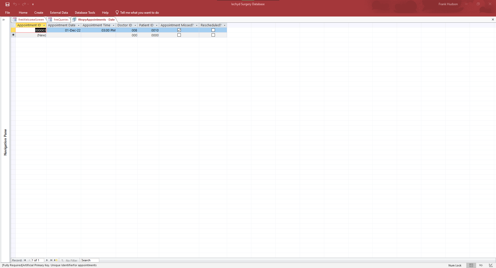Tick Appointment Missed checkbox in new row
This screenshot has width=496, height=268.
(x=179, y=35)
